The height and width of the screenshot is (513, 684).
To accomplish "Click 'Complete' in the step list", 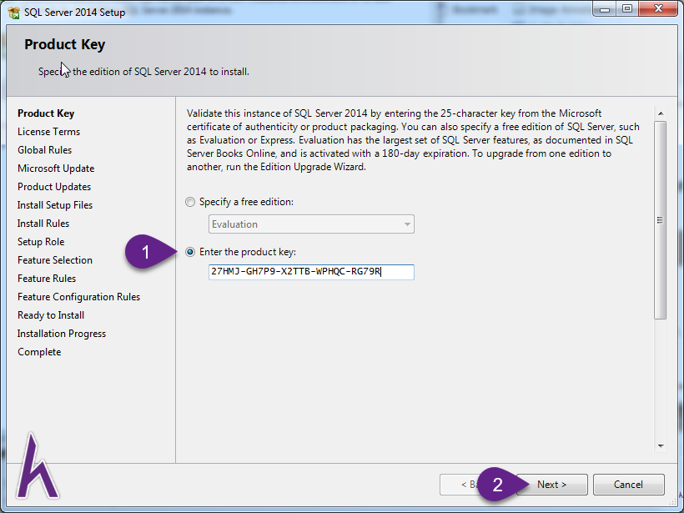I will pos(39,352).
